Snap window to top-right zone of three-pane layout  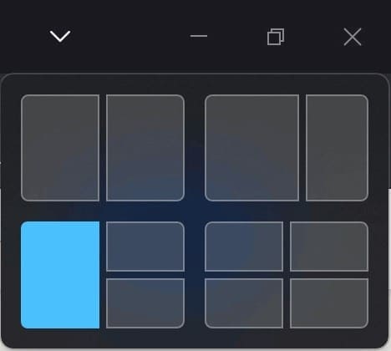pos(145,247)
